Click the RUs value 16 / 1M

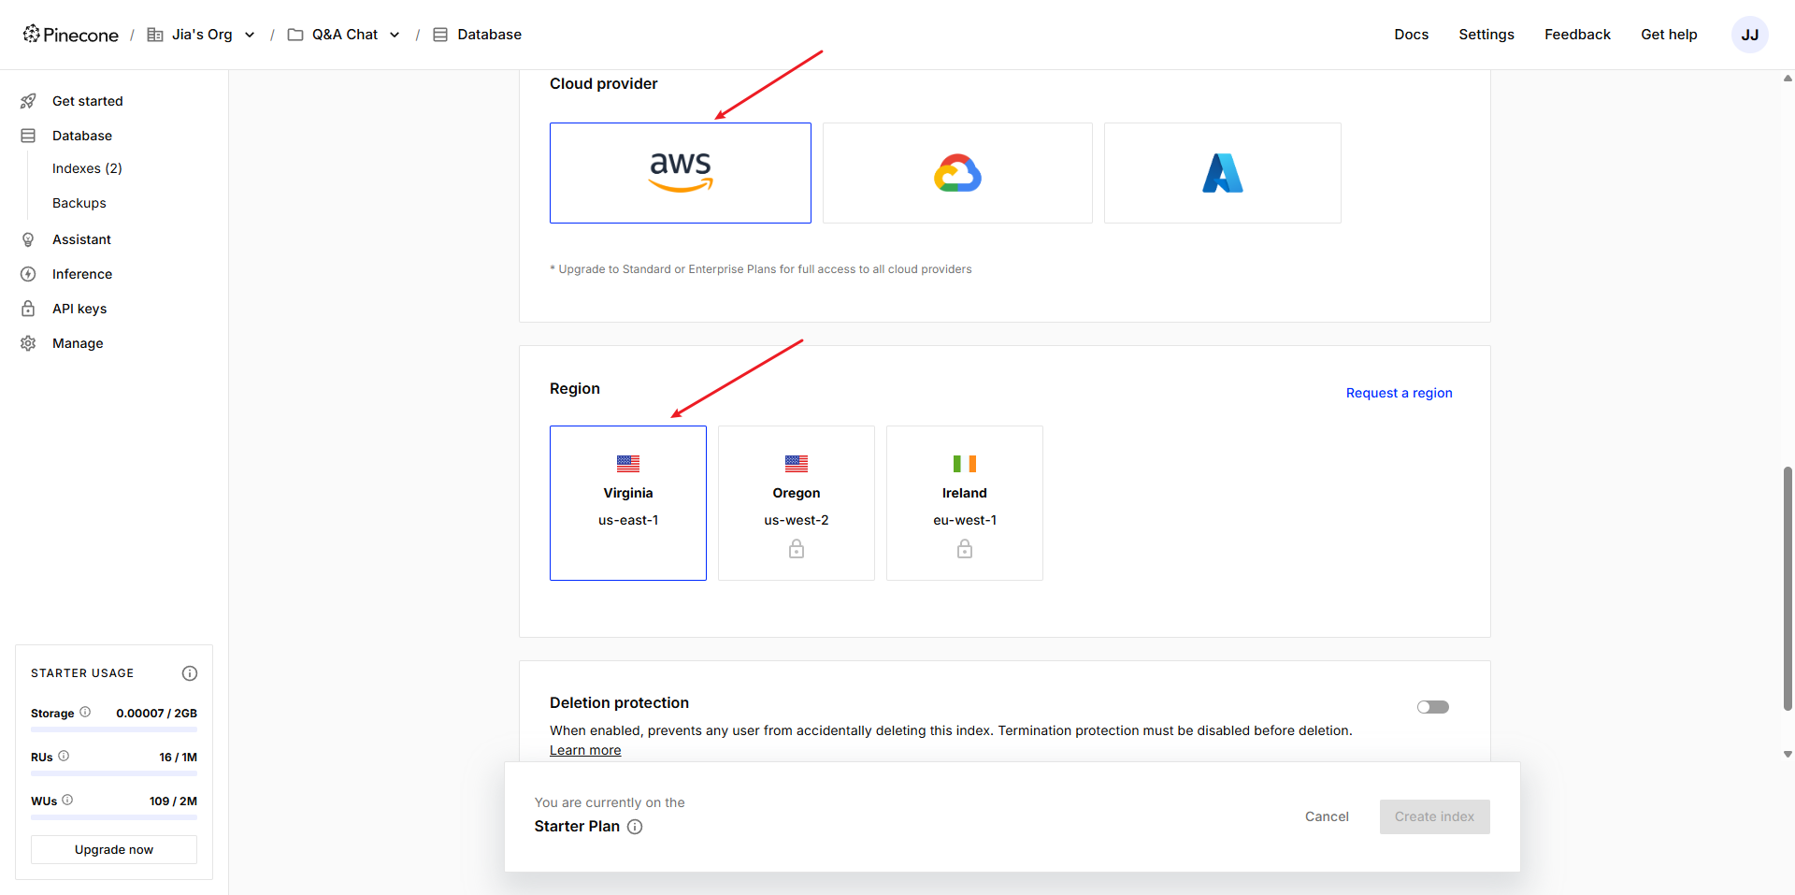pyautogui.click(x=178, y=757)
